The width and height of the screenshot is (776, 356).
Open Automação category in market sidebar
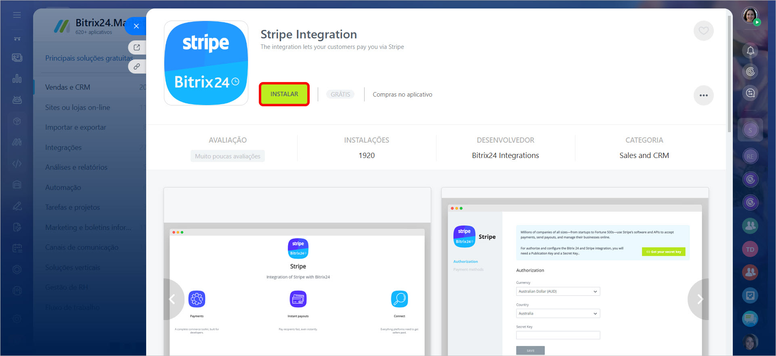(63, 187)
